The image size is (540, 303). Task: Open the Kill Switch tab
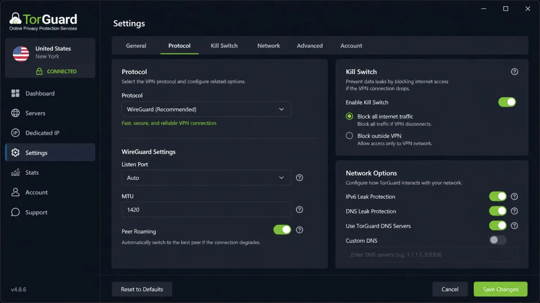point(224,46)
